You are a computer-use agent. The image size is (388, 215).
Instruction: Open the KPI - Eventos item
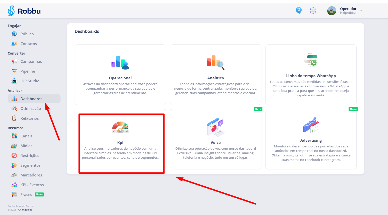point(32,185)
